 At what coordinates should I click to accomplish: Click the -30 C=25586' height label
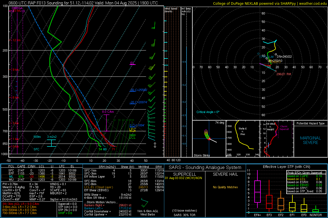(x=138, y=90)
